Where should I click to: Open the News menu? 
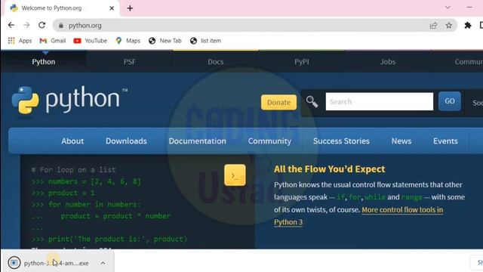[401, 141]
